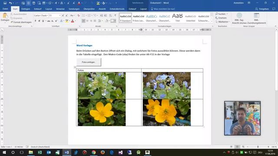Show paragraph marks (pilcrow)
The image size is (278, 156).
tap(116, 16)
